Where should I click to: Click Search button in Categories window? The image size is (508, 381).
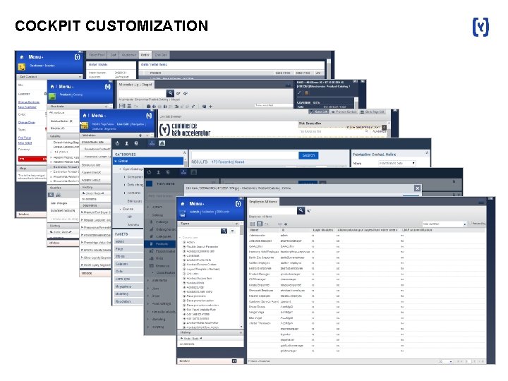(308, 155)
